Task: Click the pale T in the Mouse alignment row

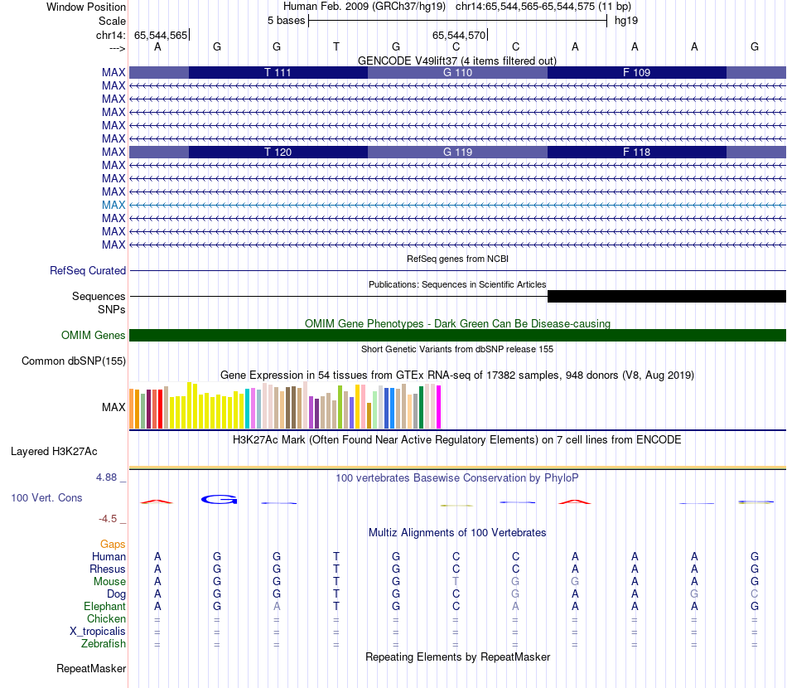Action: tap(456, 582)
